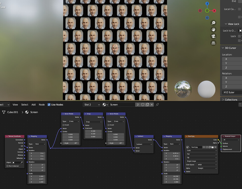Image resolution: width=242 pixels, height=189 pixels.
Task: Click Scale X 10.230 field in second Mapping
Action: click(172, 176)
